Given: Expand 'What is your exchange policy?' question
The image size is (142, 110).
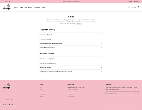Looking at the screenshot, I should coord(71,63).
